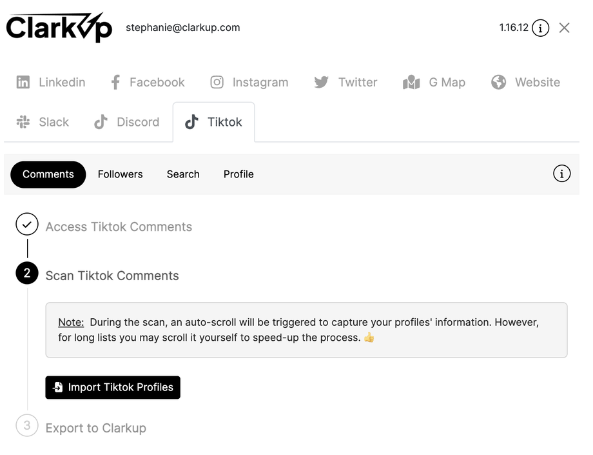Open the Website globe icon
Screen dimensions: 593x455
point(498,83)
